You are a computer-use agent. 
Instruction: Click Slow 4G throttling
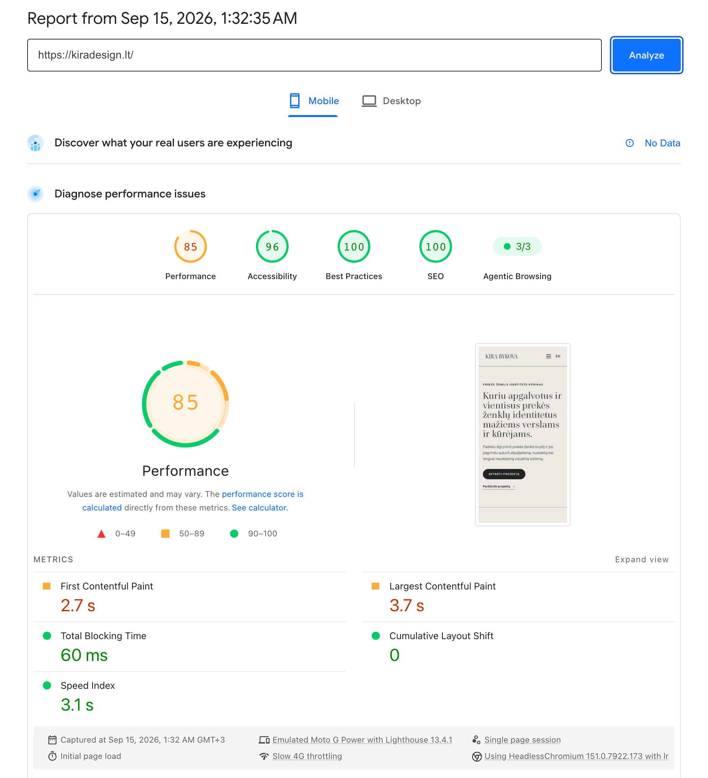tap(307, 756)
